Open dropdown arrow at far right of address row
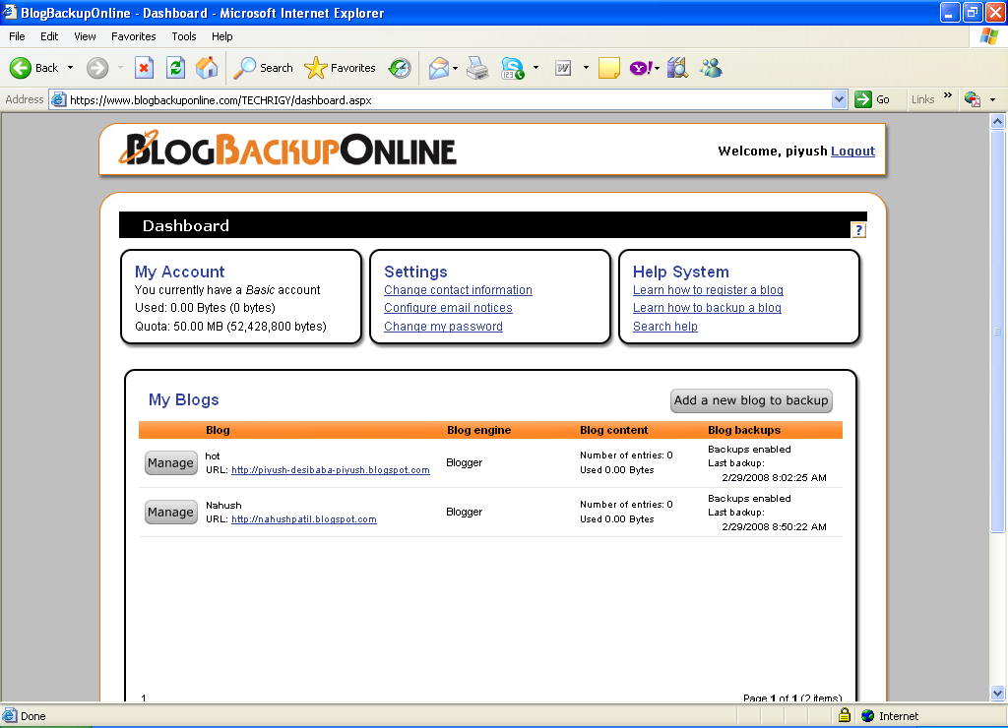The height and width of the screenshot is (728, 1008). click(x=992, y=99)
